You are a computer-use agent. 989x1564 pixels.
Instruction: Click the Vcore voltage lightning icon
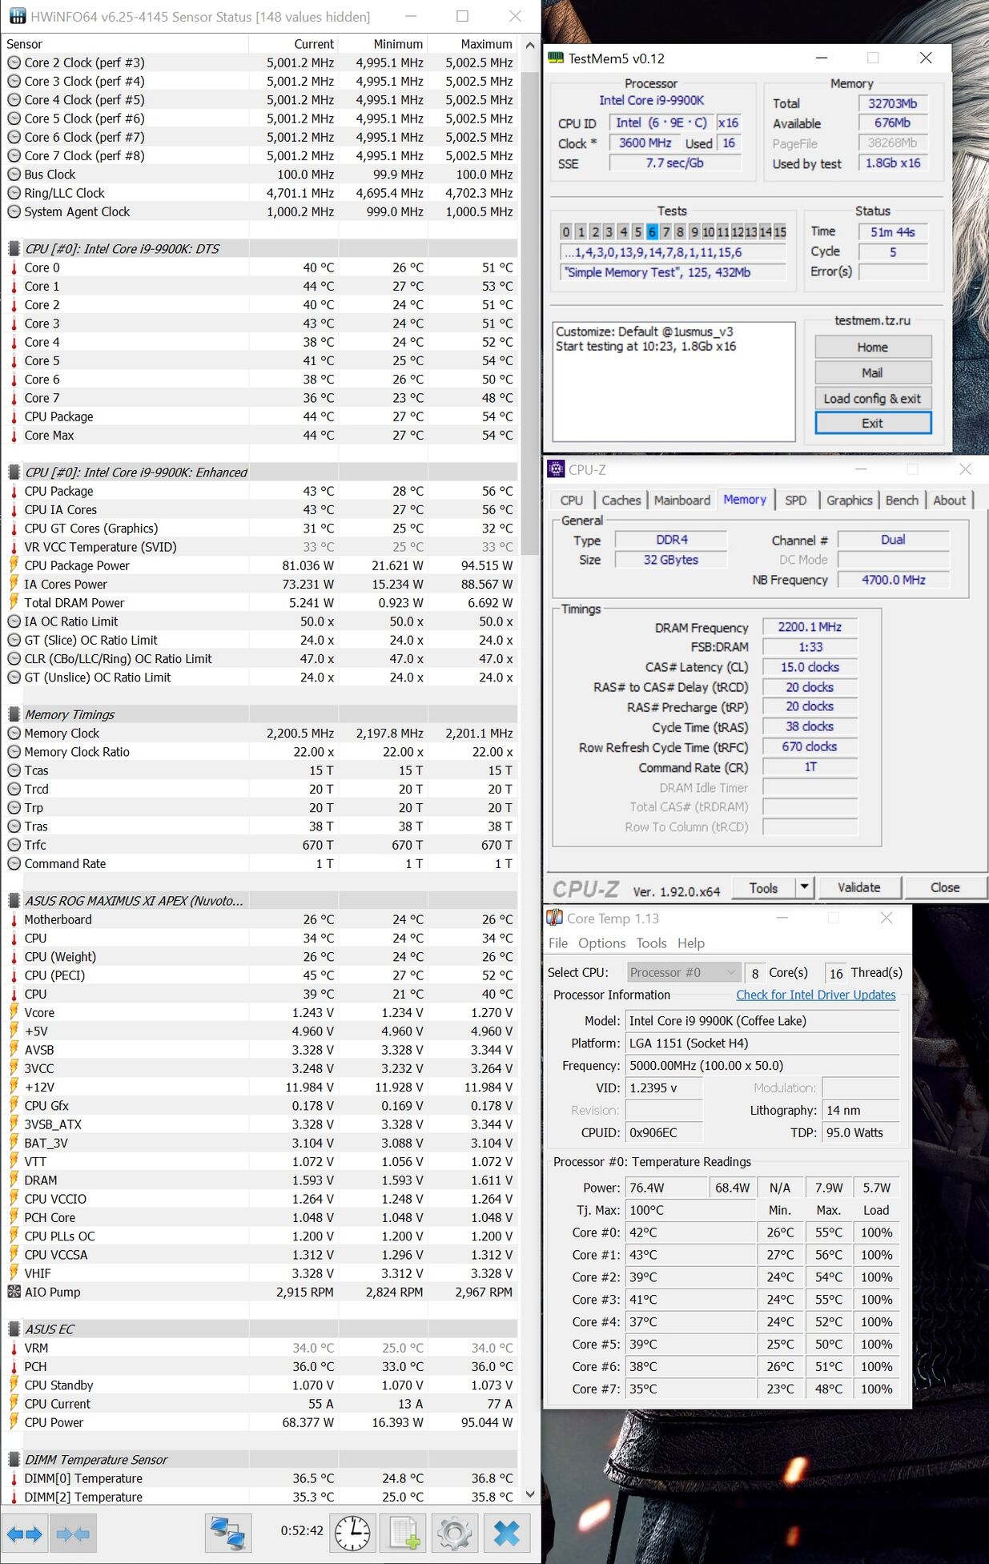[x=14, y=1012]
